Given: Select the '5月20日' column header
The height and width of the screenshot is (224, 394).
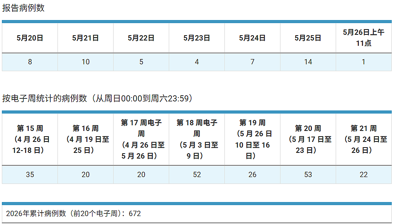Looking at the screenshot, I should 30,38.
